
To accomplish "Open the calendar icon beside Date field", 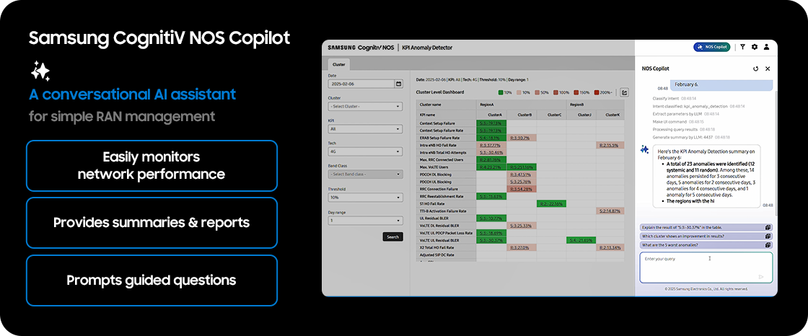I will [x=398, y=84].
